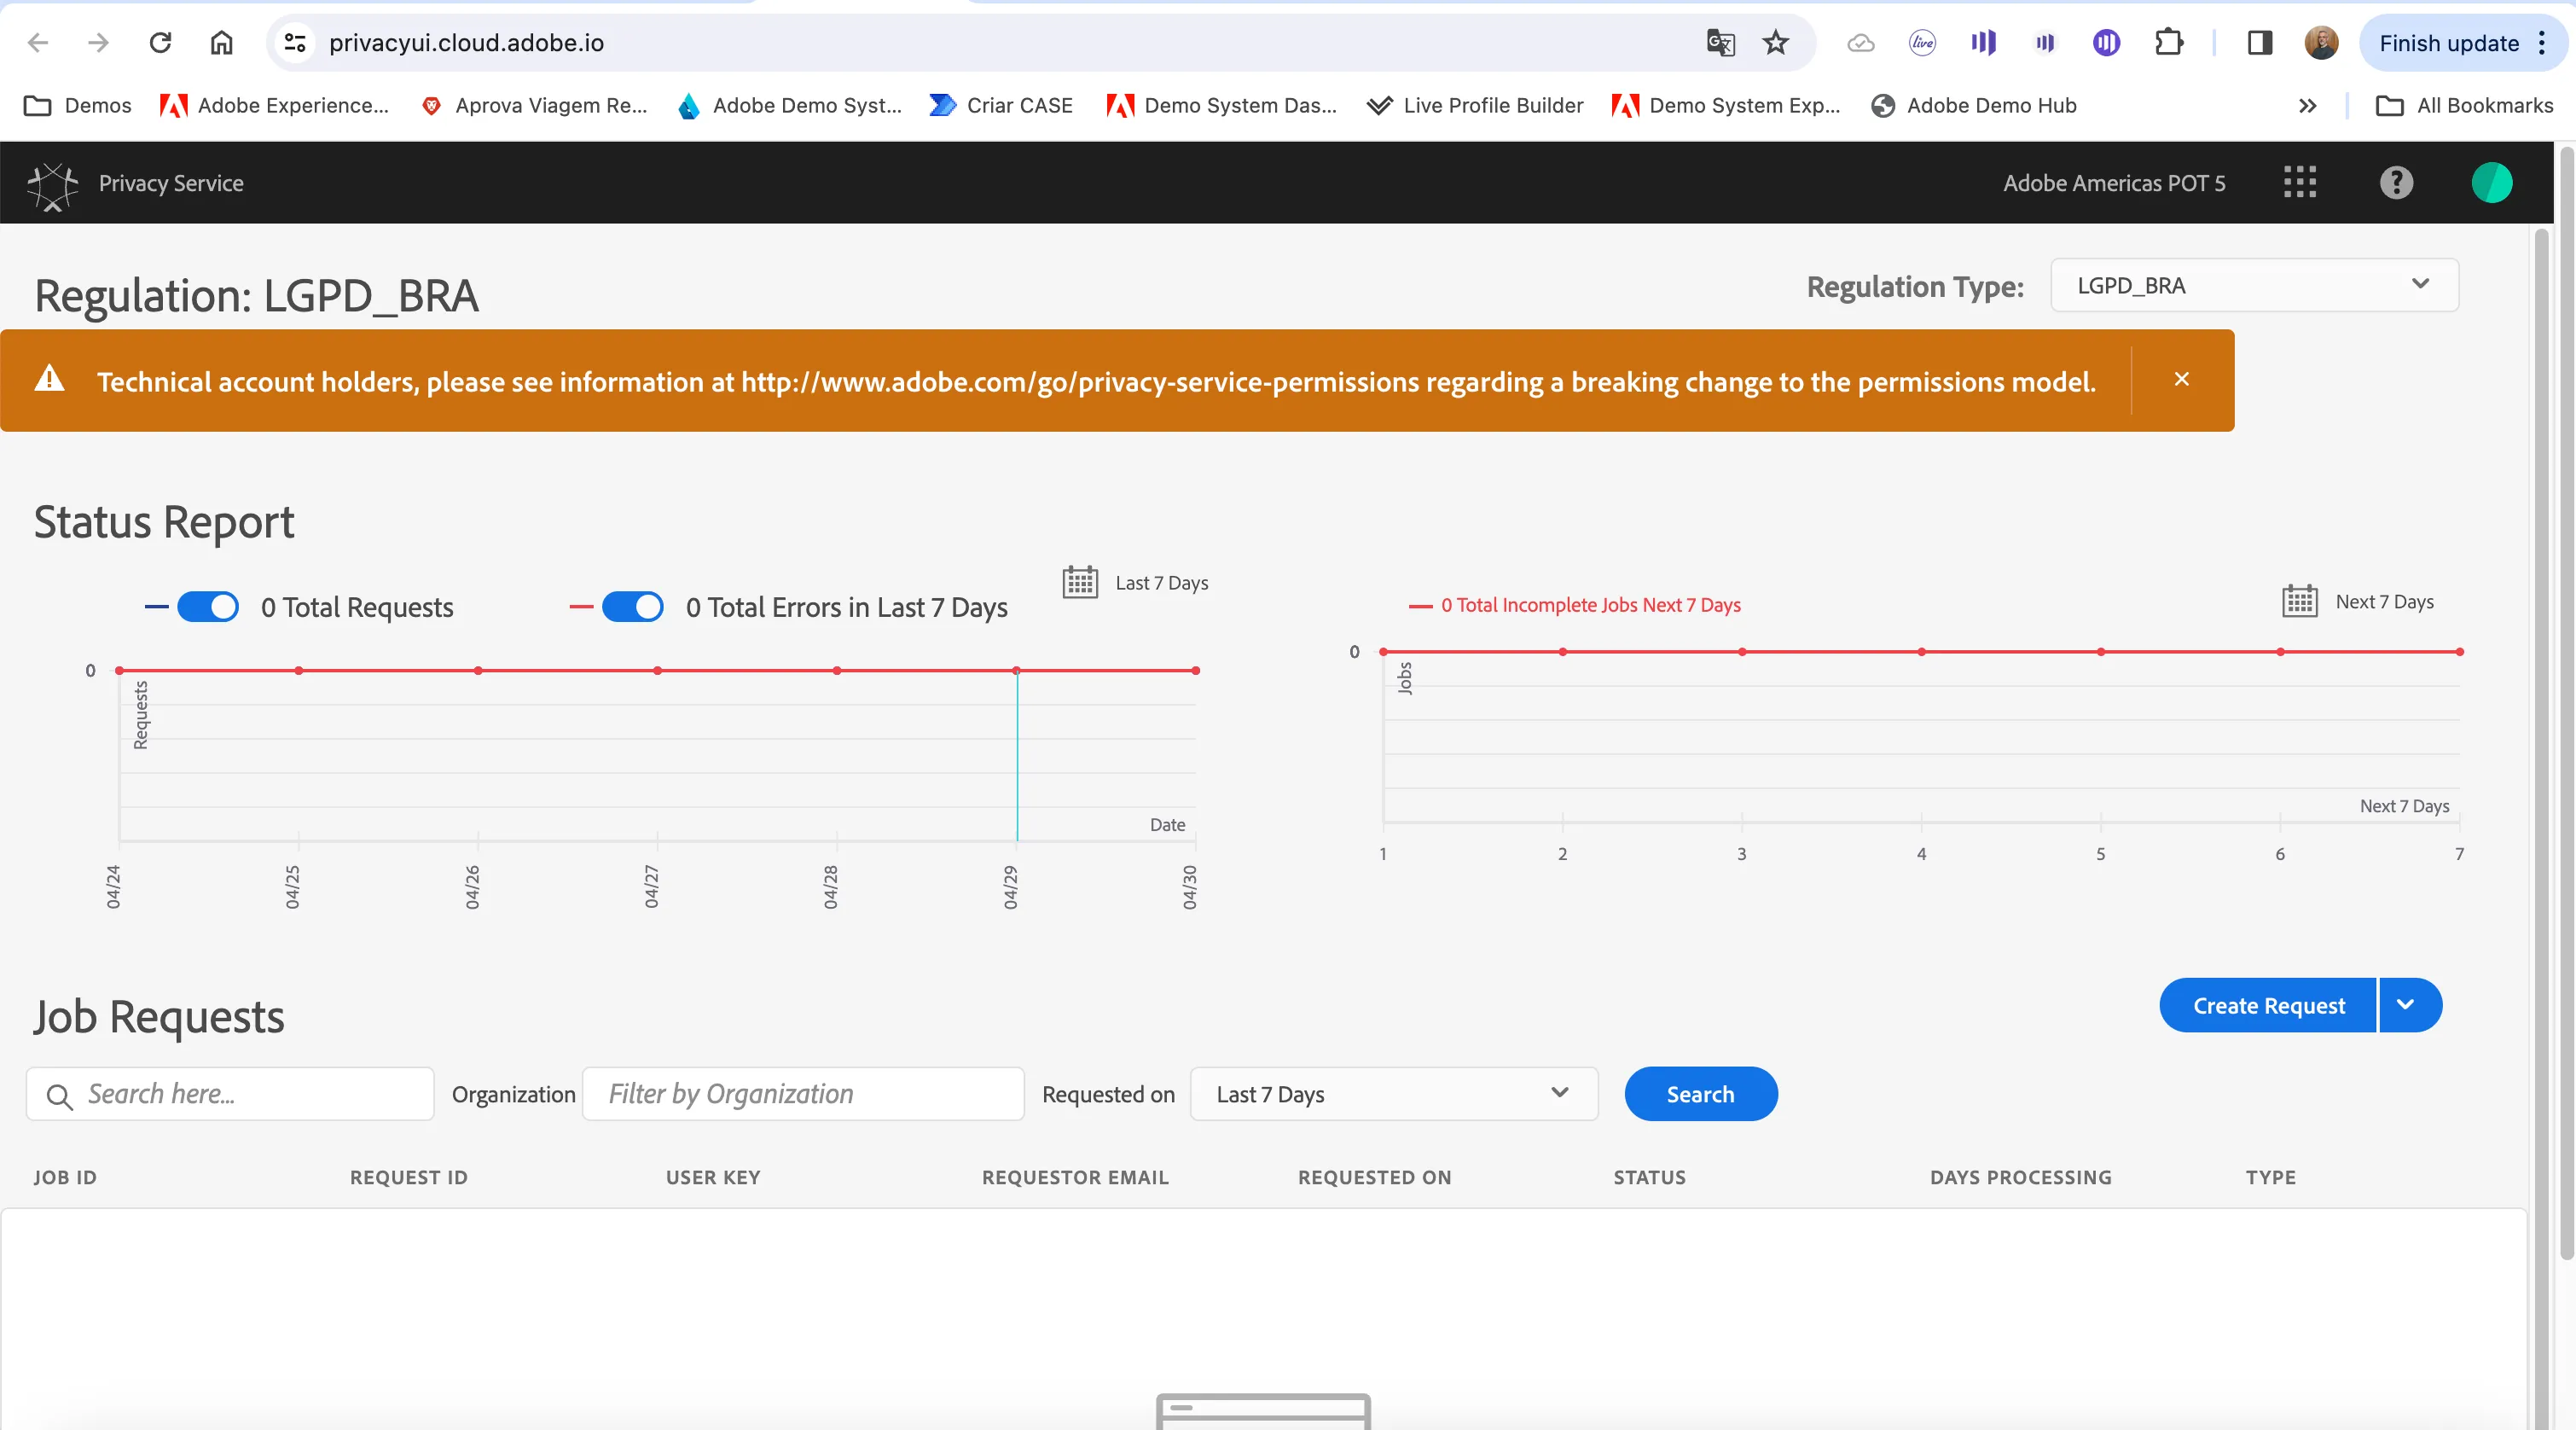
Task: Click the 04/29 data point on requests chart
Action: [1016, 670]
